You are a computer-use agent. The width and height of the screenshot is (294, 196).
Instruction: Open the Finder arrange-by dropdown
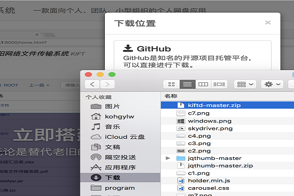[x=245, y=84]
